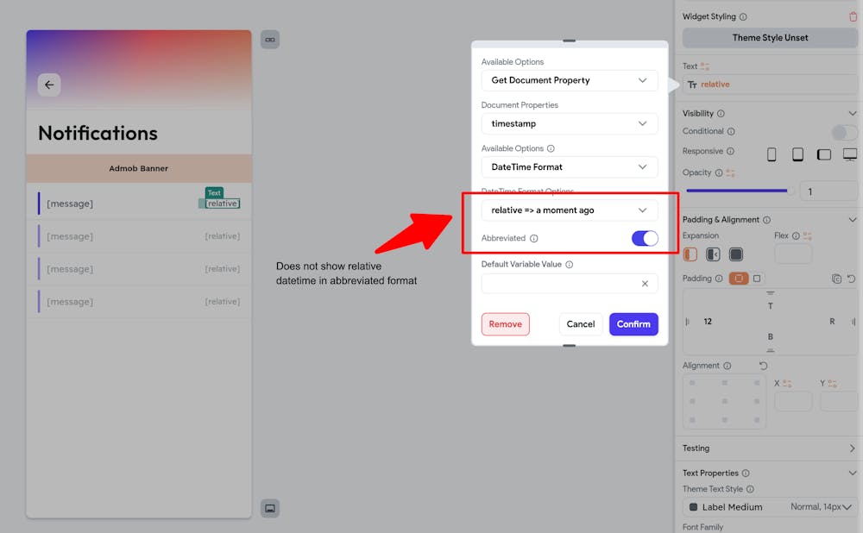Click the Tr text type icon
This screenshot has width=863, height=533.
click(693, 85)
